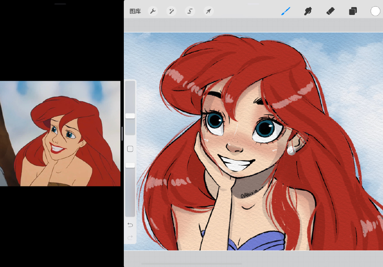Click the brush size slider handle
The height and width of the screenshot is (267, 383).
click(130, 116)
